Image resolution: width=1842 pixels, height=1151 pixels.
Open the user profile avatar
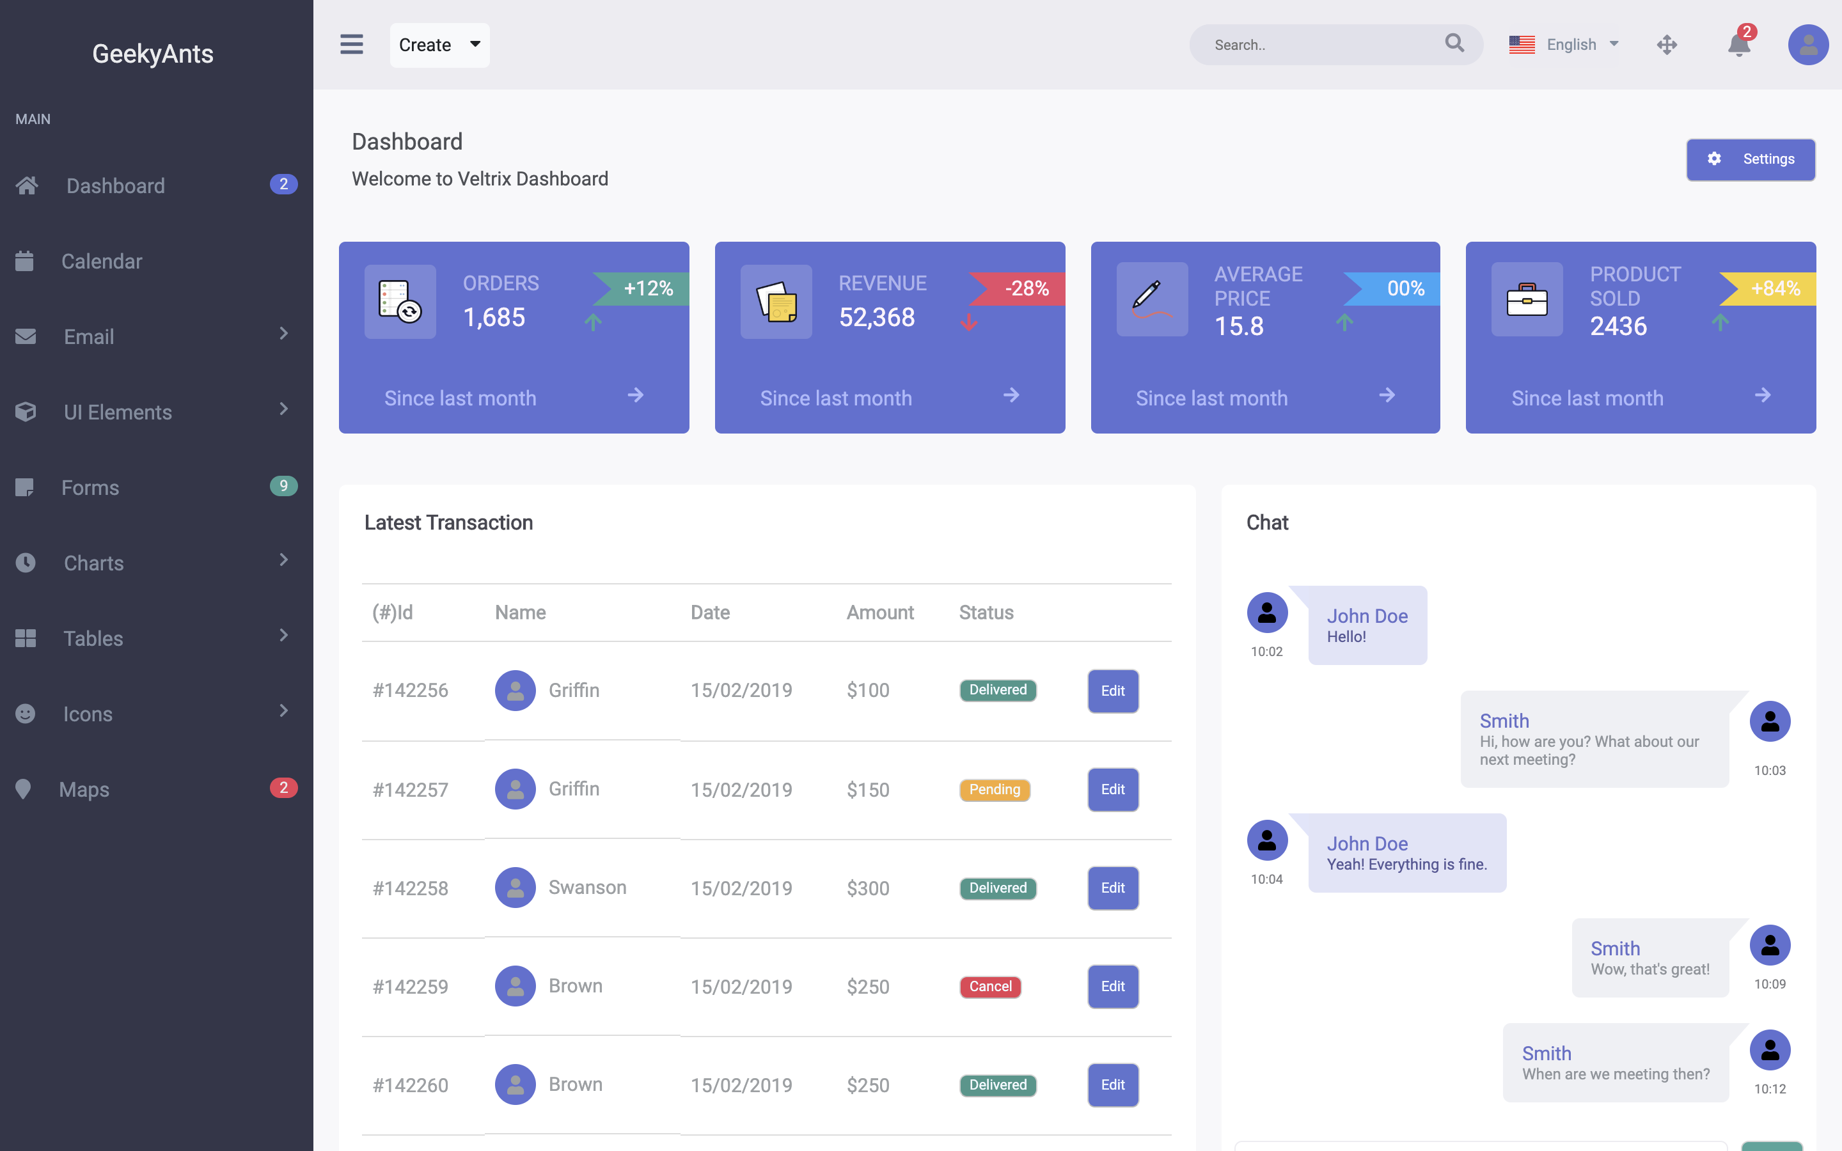coord(1807,45)
